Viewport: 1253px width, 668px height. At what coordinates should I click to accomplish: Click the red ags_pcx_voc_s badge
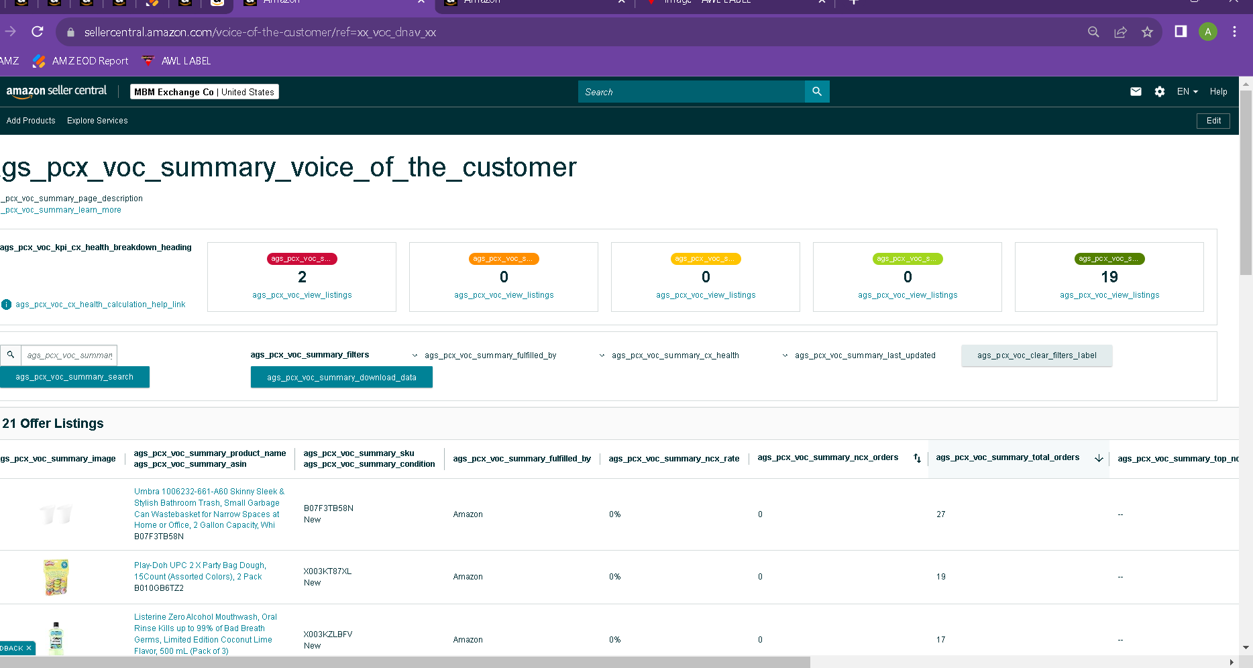point(302,259)
